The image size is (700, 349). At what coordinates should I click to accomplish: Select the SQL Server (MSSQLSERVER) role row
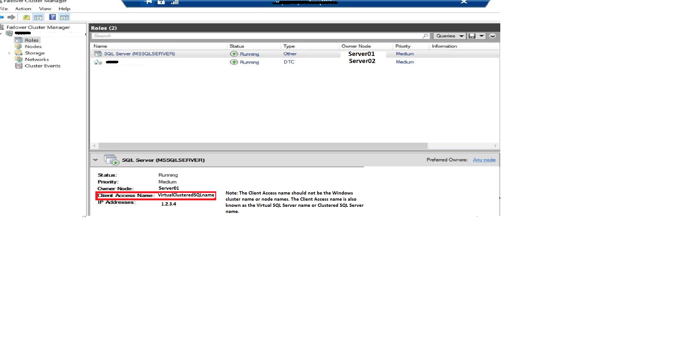139,54
